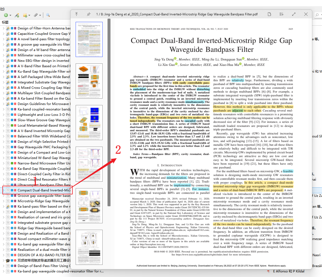The width and height of the screenshot is (322, 277).
Task: Select 'Narrow-Band Microwave Filter' row
Action: click(x=35, y=163)
